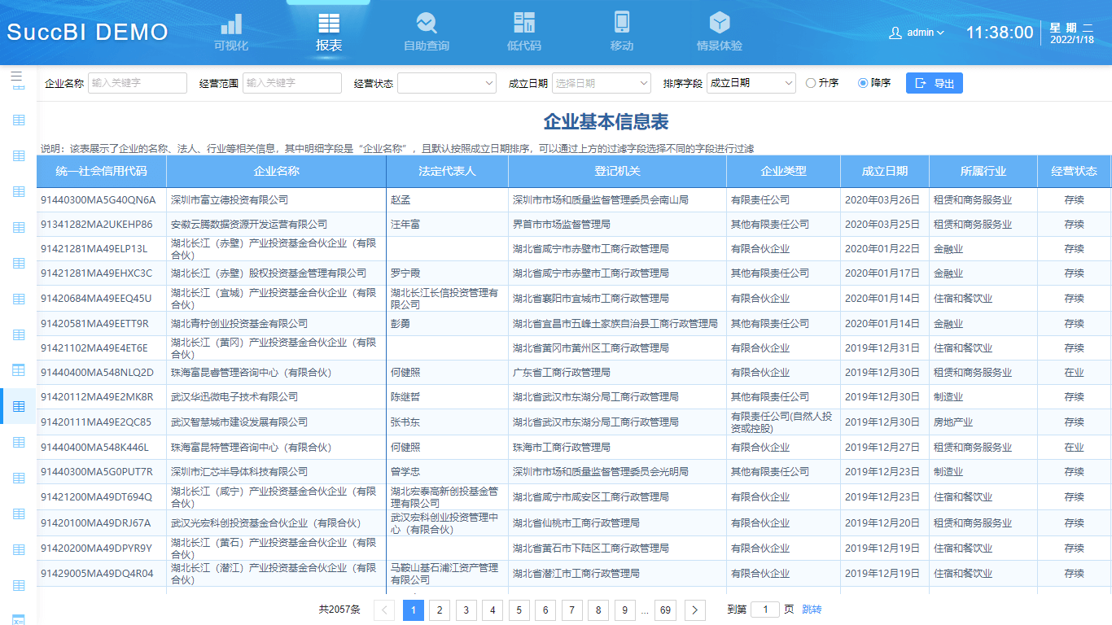Click the 企业名称 keyword input field
Viewport: 1112px width, 625px height.
click(x=137, y=82)
